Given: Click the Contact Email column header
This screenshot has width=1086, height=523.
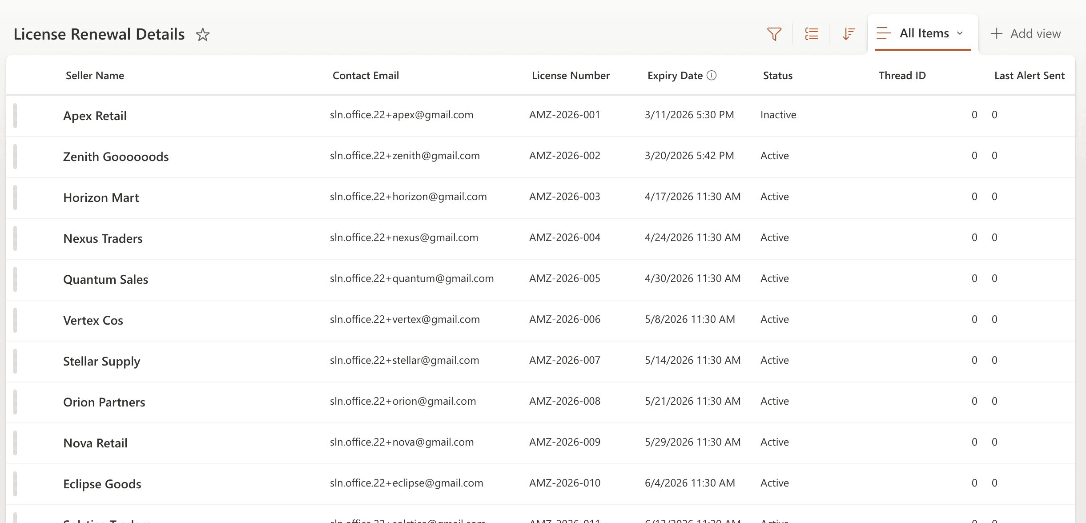Looking at the screenshot, I should 365,76.
